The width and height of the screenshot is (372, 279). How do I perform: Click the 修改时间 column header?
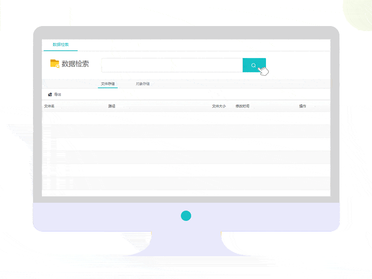(242, 106)
